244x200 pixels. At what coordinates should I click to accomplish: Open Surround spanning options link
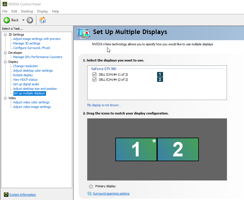point(111,193)
